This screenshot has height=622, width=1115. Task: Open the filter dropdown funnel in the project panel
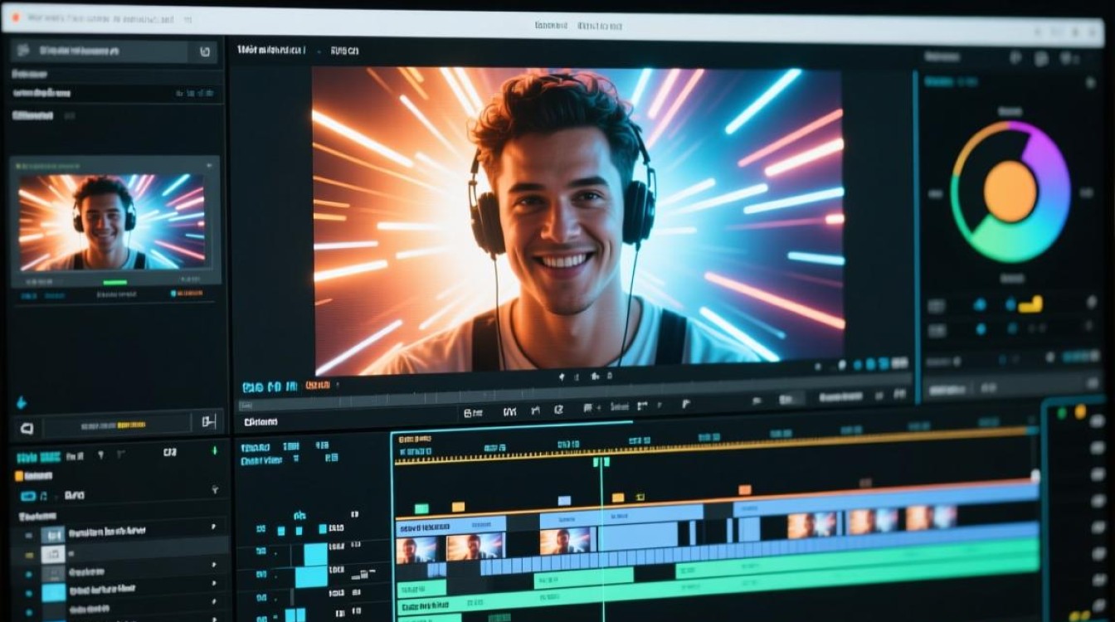(100, 454)
